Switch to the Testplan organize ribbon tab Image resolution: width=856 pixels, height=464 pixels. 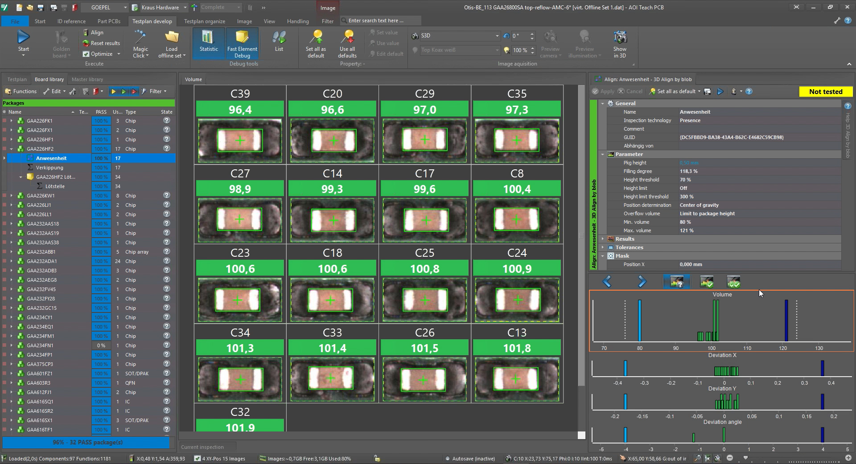[204, 21]
